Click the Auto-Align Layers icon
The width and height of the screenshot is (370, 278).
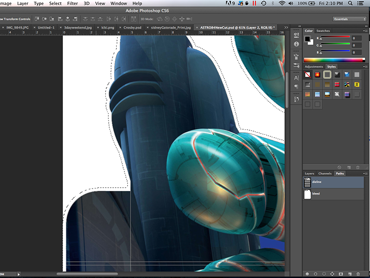tap(134, 19)
